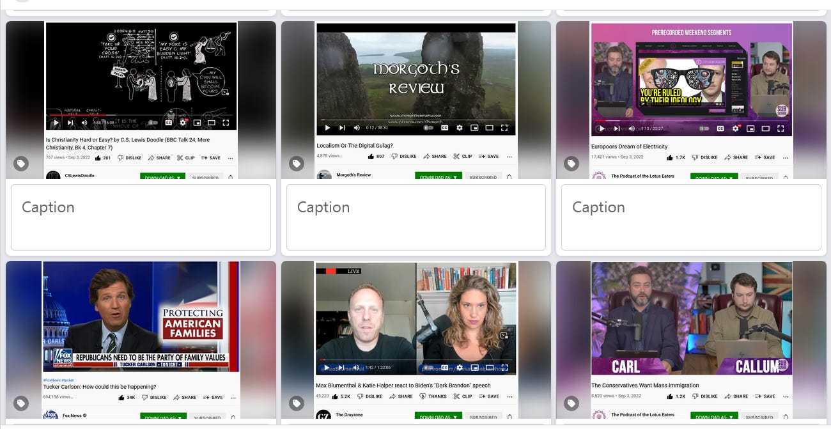The image size is (831, 429).
Task: Like the Tucker Carlson video with 34K likes
Action: pos(127,397)
